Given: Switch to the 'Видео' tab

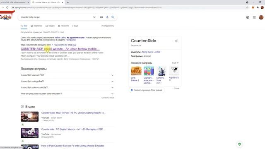Looking at the screenshot, I should coord(50,26).
